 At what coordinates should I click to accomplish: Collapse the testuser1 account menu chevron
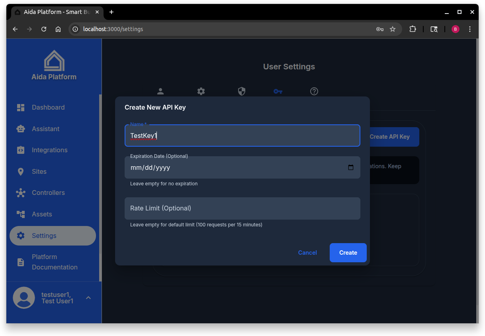(x=88, y=298)
